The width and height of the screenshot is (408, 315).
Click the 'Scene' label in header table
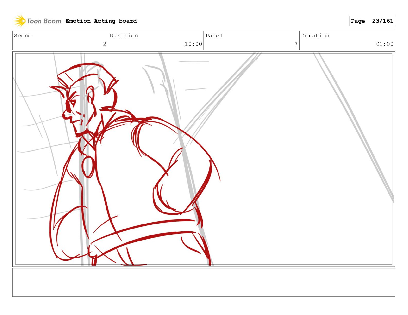pos(23,36)
